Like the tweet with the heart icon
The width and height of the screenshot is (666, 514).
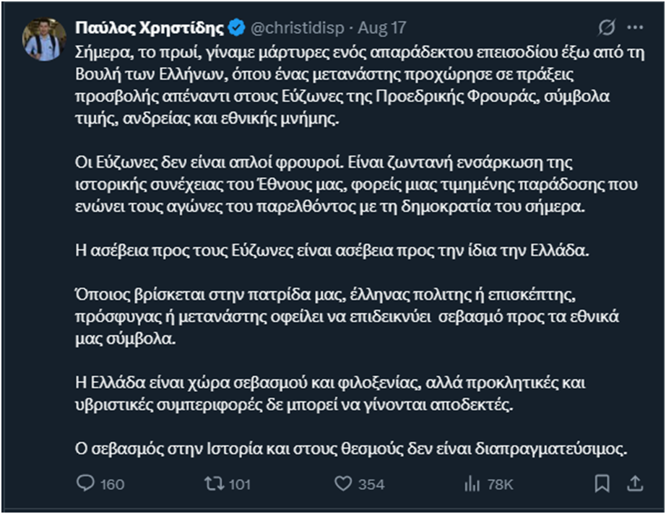(x=343, y=483)
